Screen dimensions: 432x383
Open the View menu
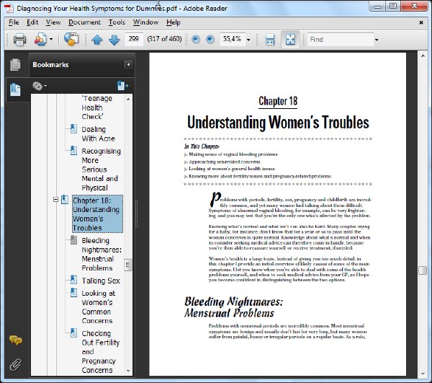53,22
